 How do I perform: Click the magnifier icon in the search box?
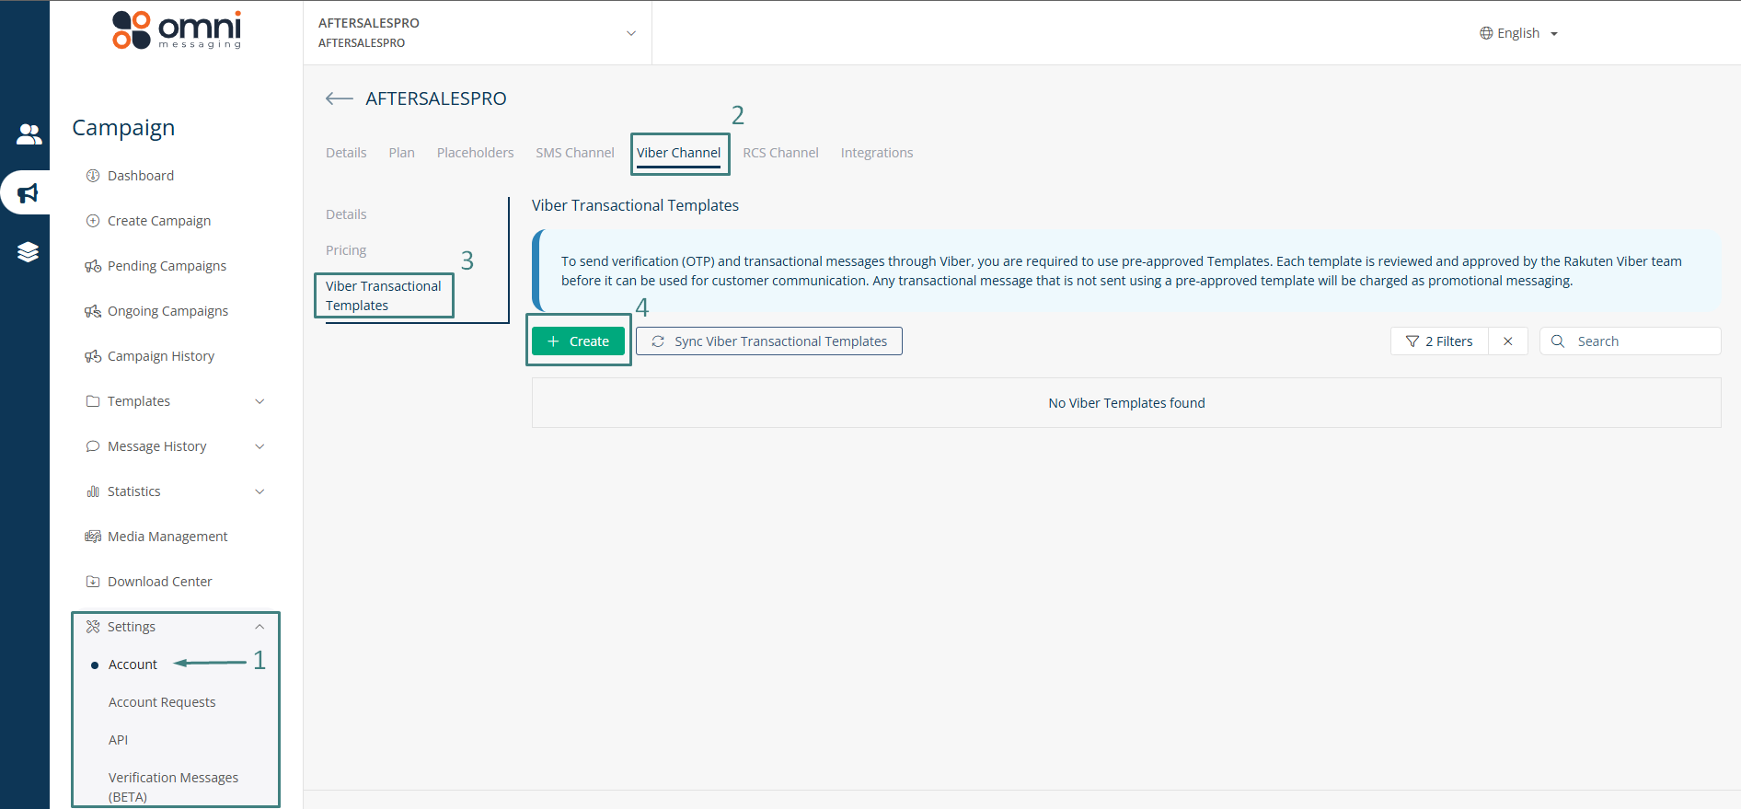1558,341
